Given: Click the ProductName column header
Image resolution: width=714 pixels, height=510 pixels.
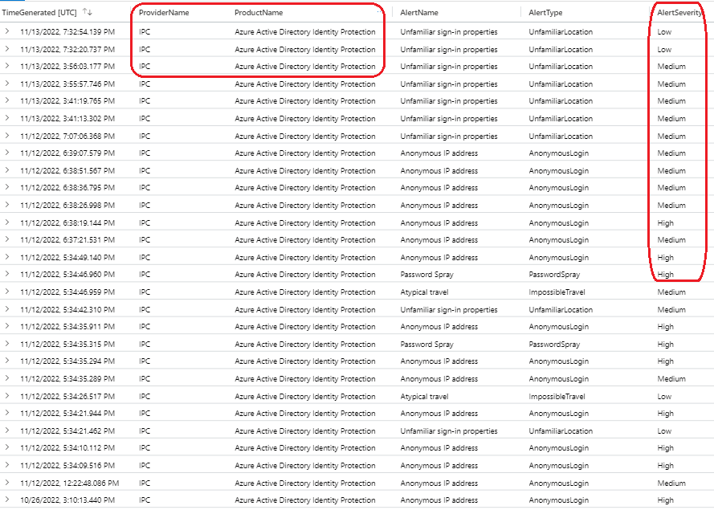Looking at the screenshot, I should point(259,13).
